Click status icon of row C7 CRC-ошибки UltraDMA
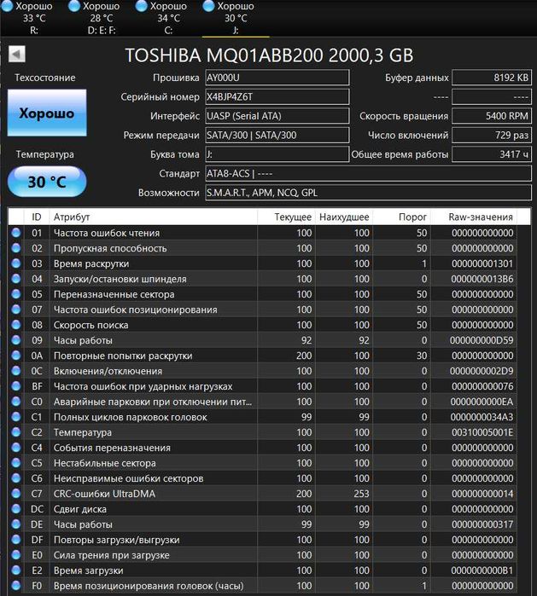The width and height of the screenshot is (537, 596). coord(16,494)
